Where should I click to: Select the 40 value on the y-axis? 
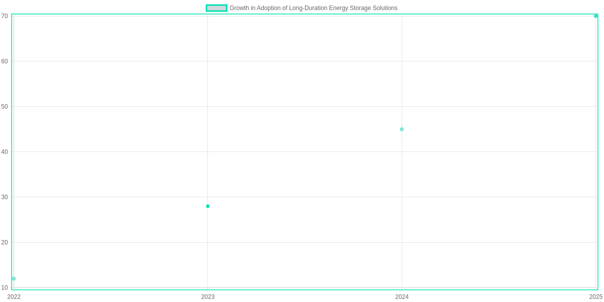coord(5,152)
